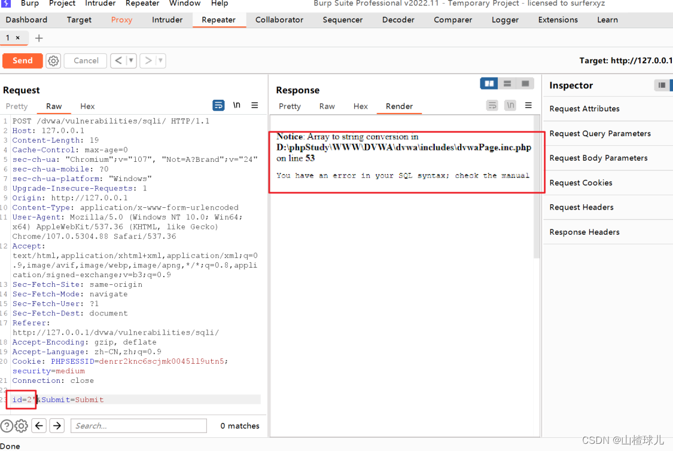Switch request view to Pretty
This screenshot has width=673, height=451.
tap(17, 106)
